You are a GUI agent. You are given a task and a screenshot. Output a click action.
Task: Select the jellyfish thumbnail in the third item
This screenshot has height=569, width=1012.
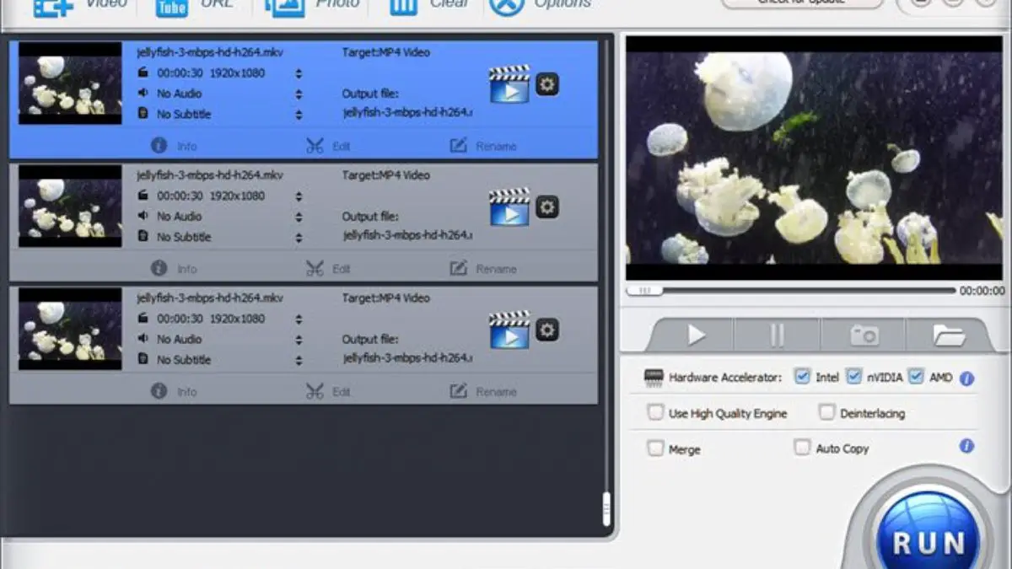70,330
